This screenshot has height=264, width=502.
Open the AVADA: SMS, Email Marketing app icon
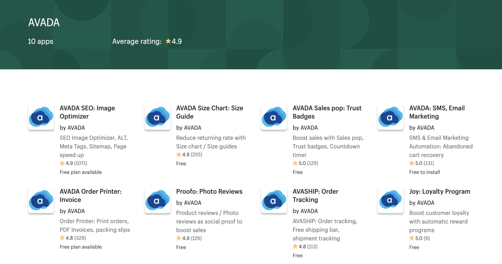click(x=391, y=117)
